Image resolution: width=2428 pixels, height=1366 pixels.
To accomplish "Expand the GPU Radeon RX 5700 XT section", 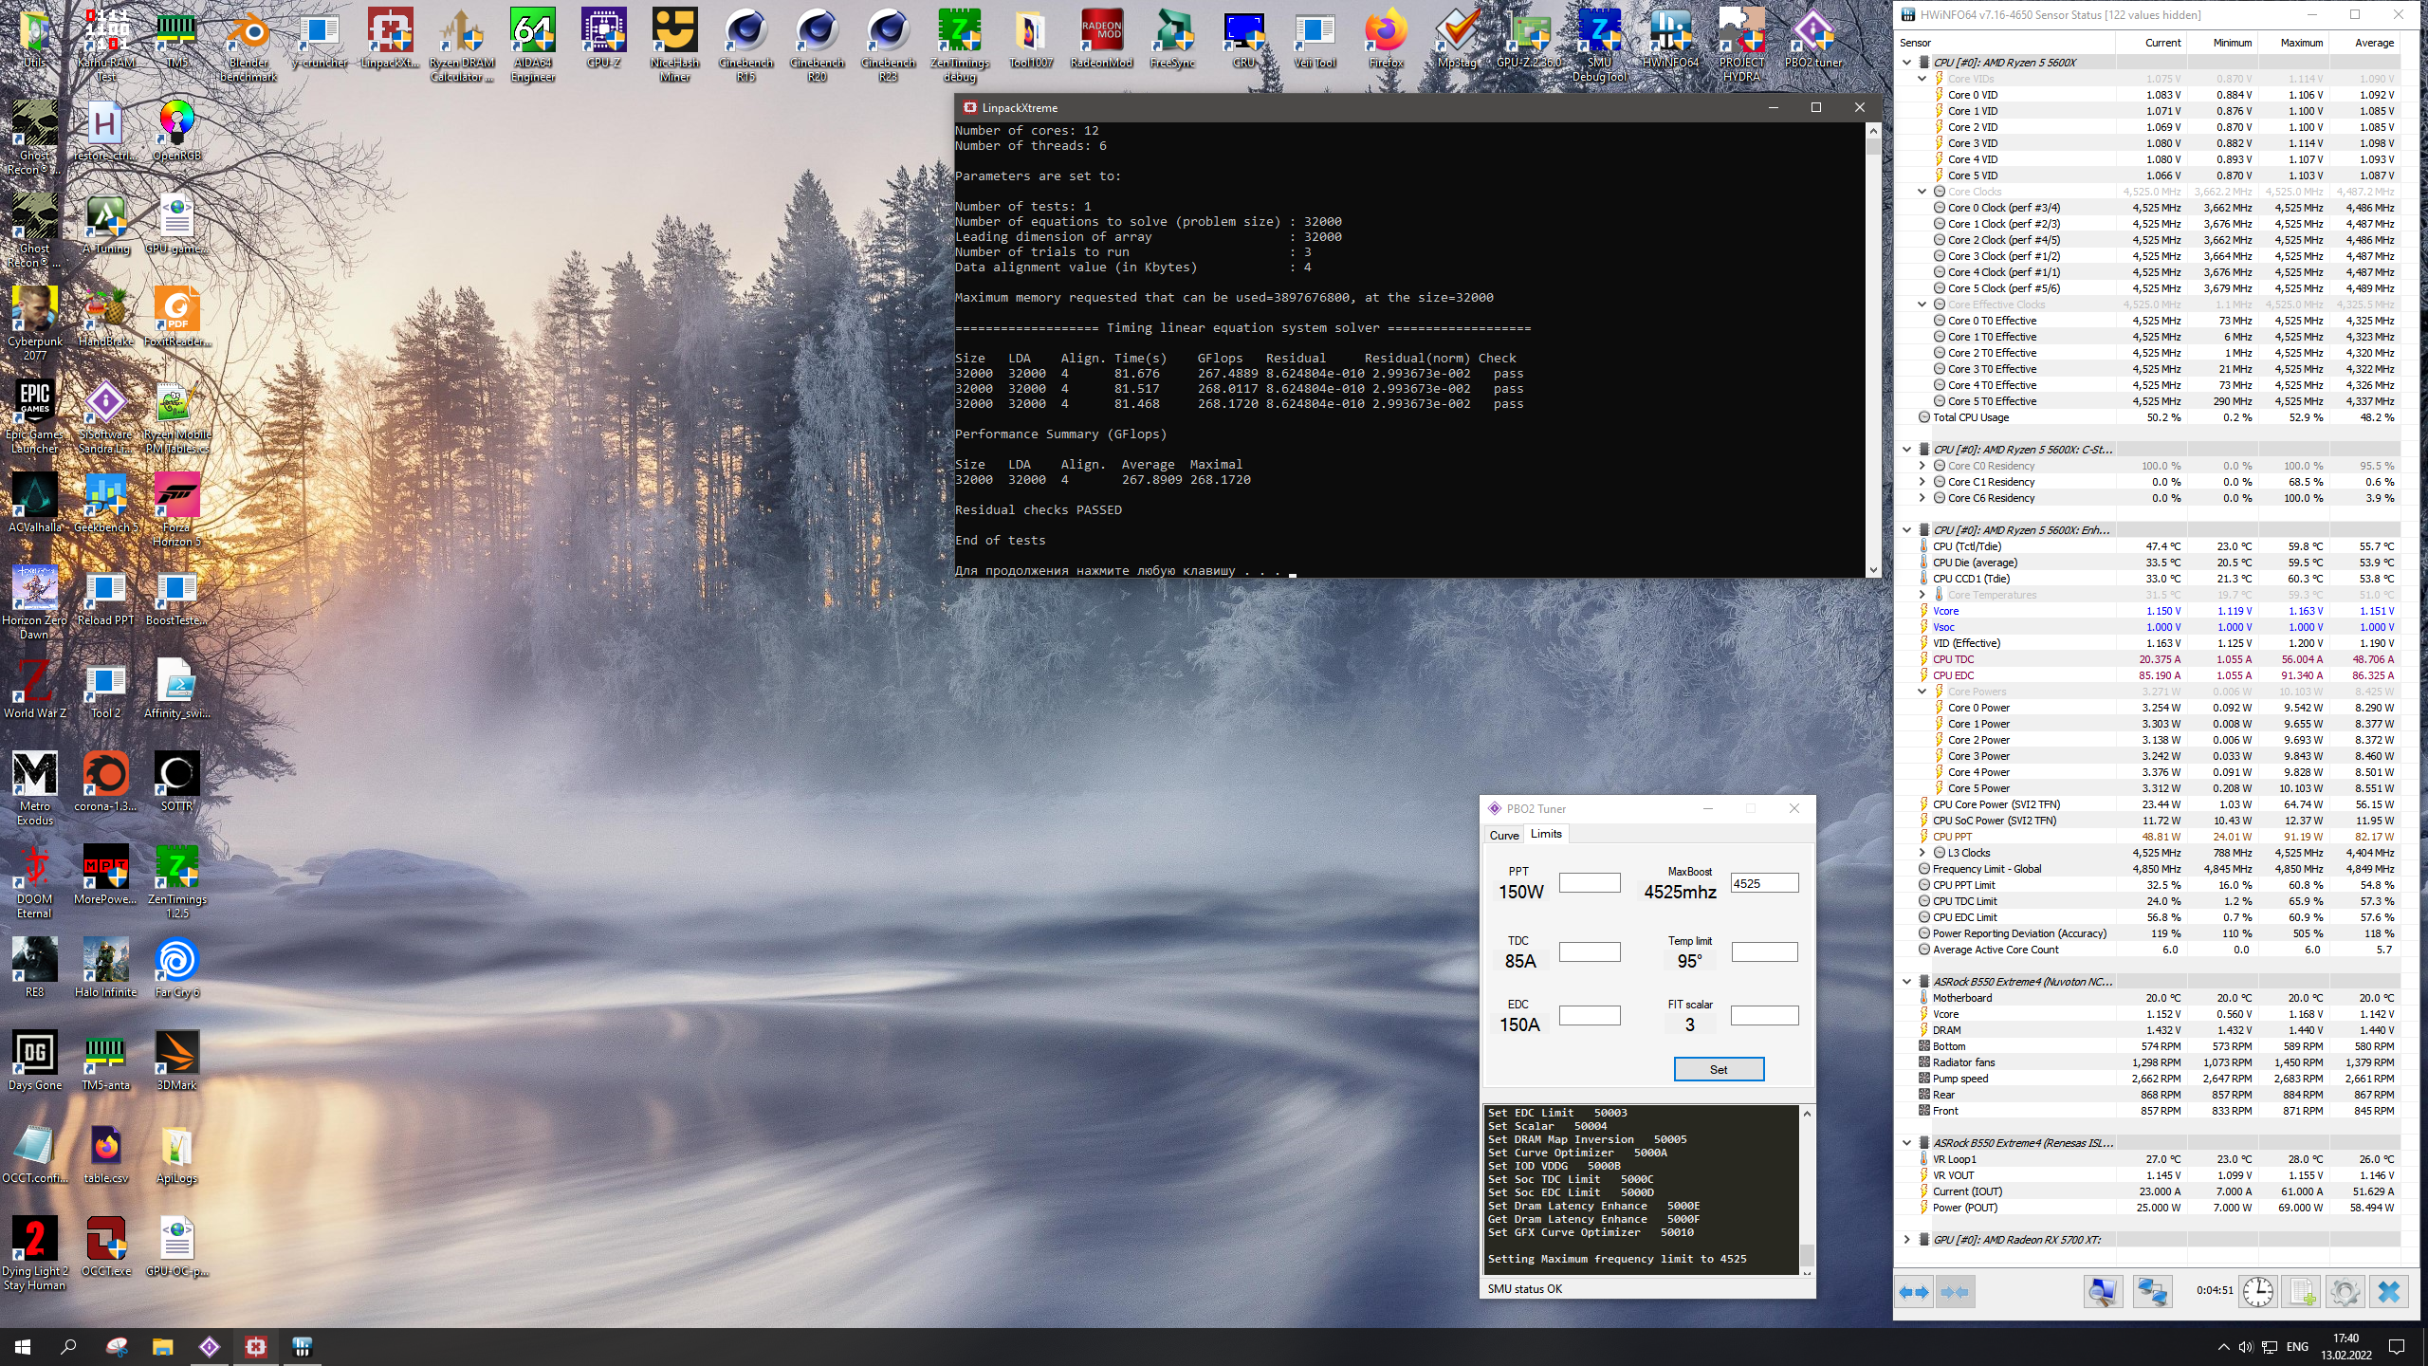I will pos(1907,1240).
